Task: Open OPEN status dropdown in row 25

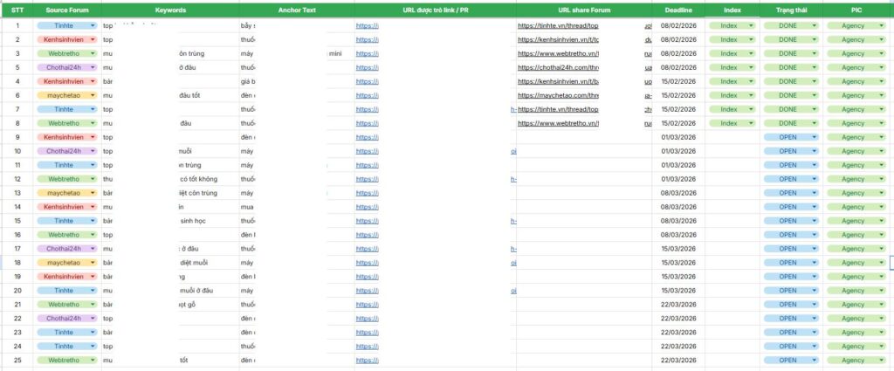Action: pos(791,361)
